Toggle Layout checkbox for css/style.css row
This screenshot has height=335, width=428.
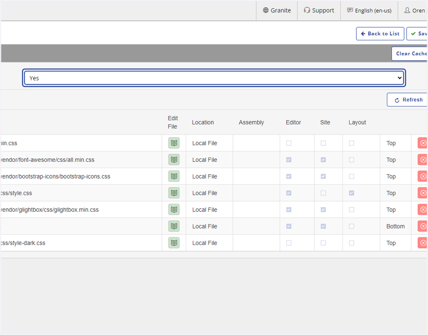(352, 193)
